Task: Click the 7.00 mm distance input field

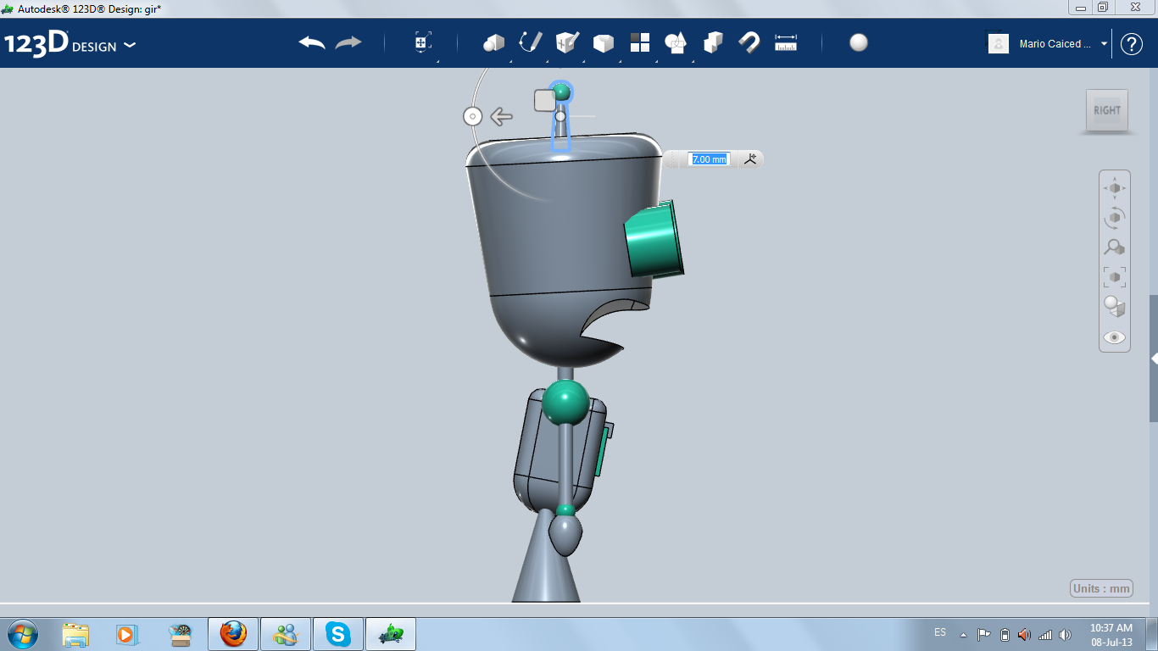Action: 709,159
